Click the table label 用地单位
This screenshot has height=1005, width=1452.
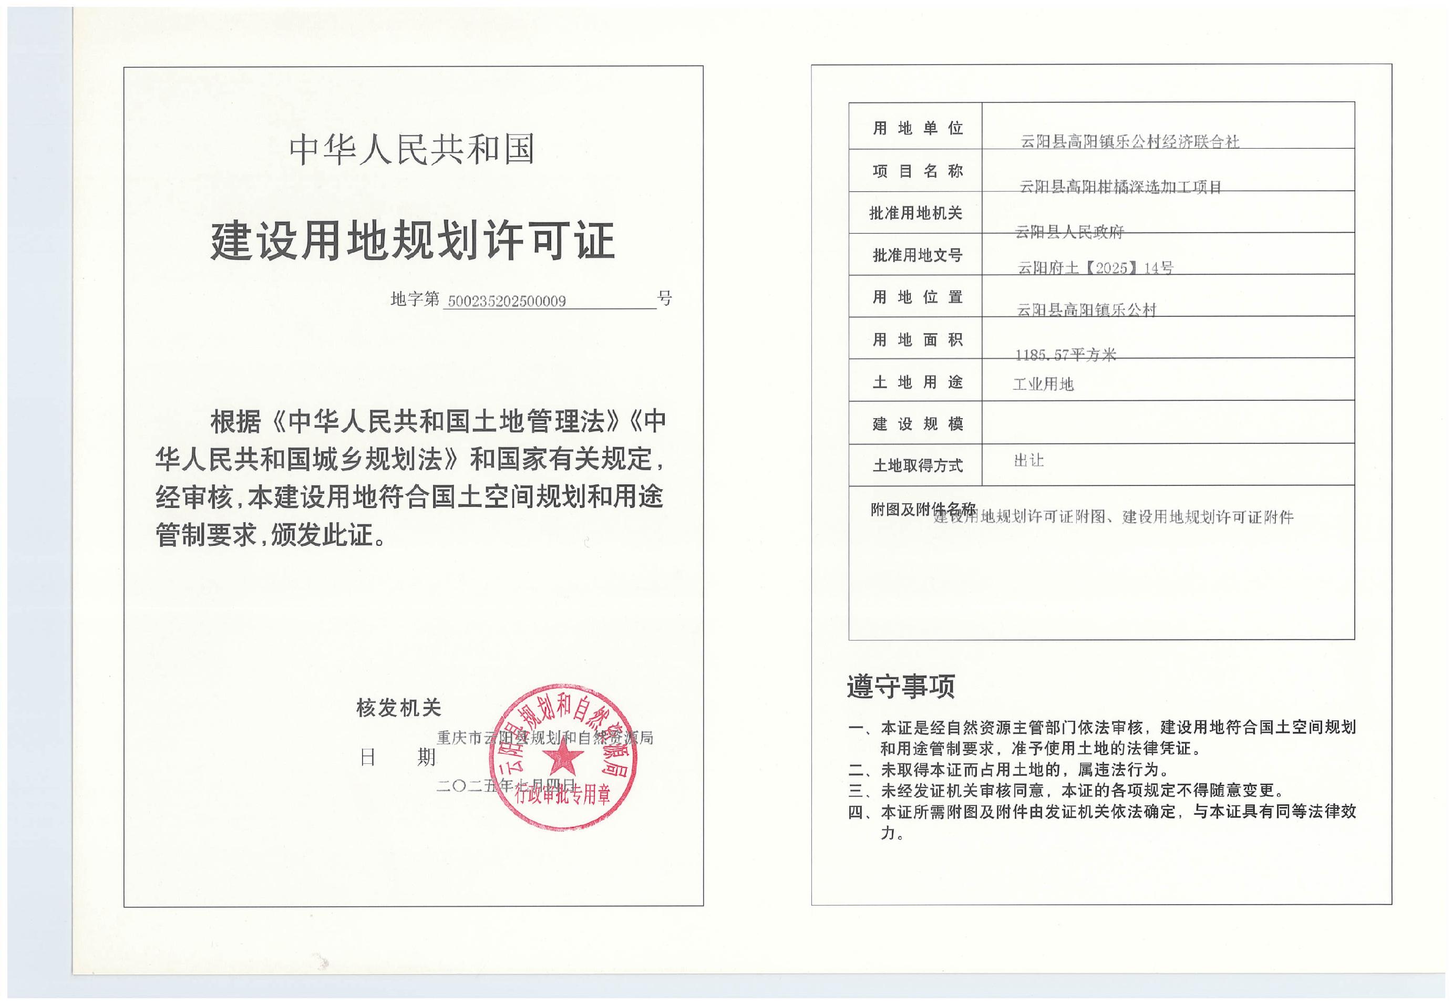point(917,129)
